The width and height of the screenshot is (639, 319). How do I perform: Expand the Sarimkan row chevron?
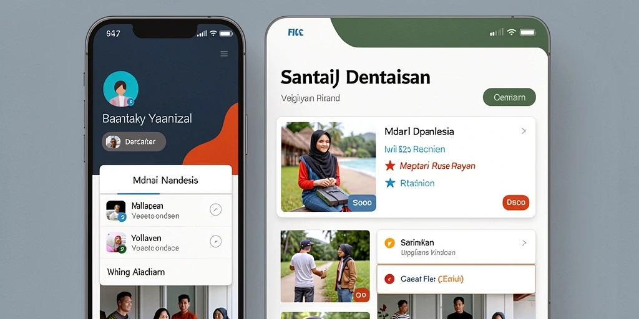coord(524,243)
